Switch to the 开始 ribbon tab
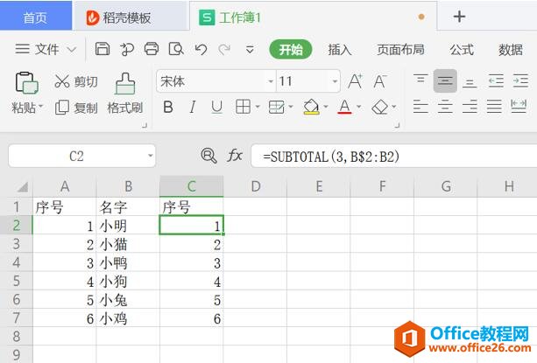The height and width of the screenshot is (363, 537). pos(291,50)
